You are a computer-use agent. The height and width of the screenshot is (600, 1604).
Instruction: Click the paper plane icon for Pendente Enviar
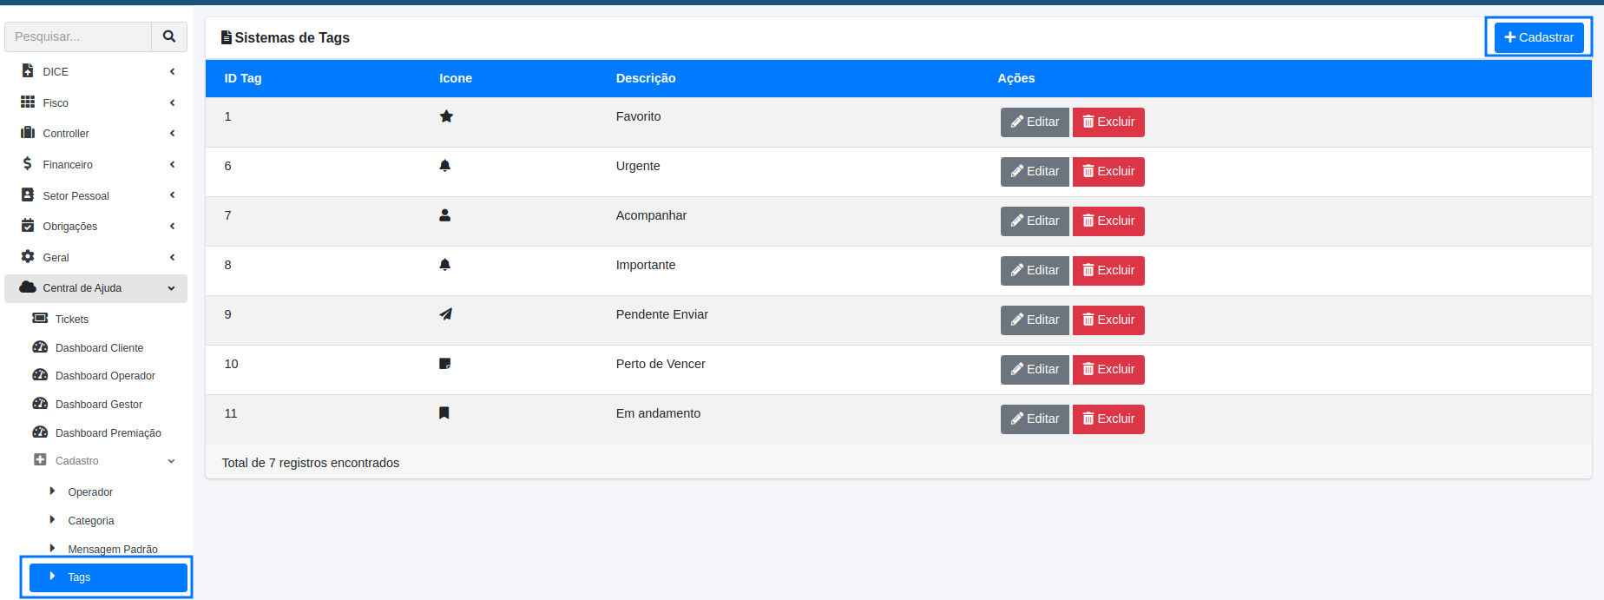(445, 314)
